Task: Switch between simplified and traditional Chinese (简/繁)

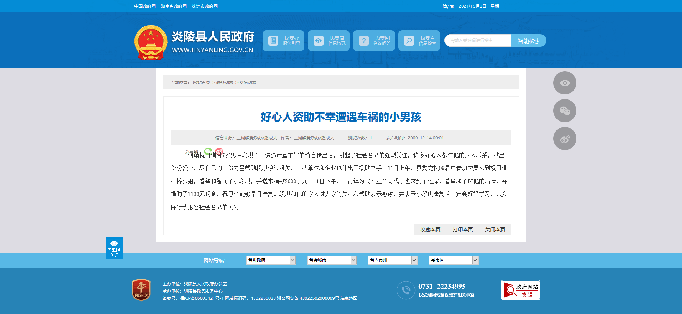Action: point(448,6)
